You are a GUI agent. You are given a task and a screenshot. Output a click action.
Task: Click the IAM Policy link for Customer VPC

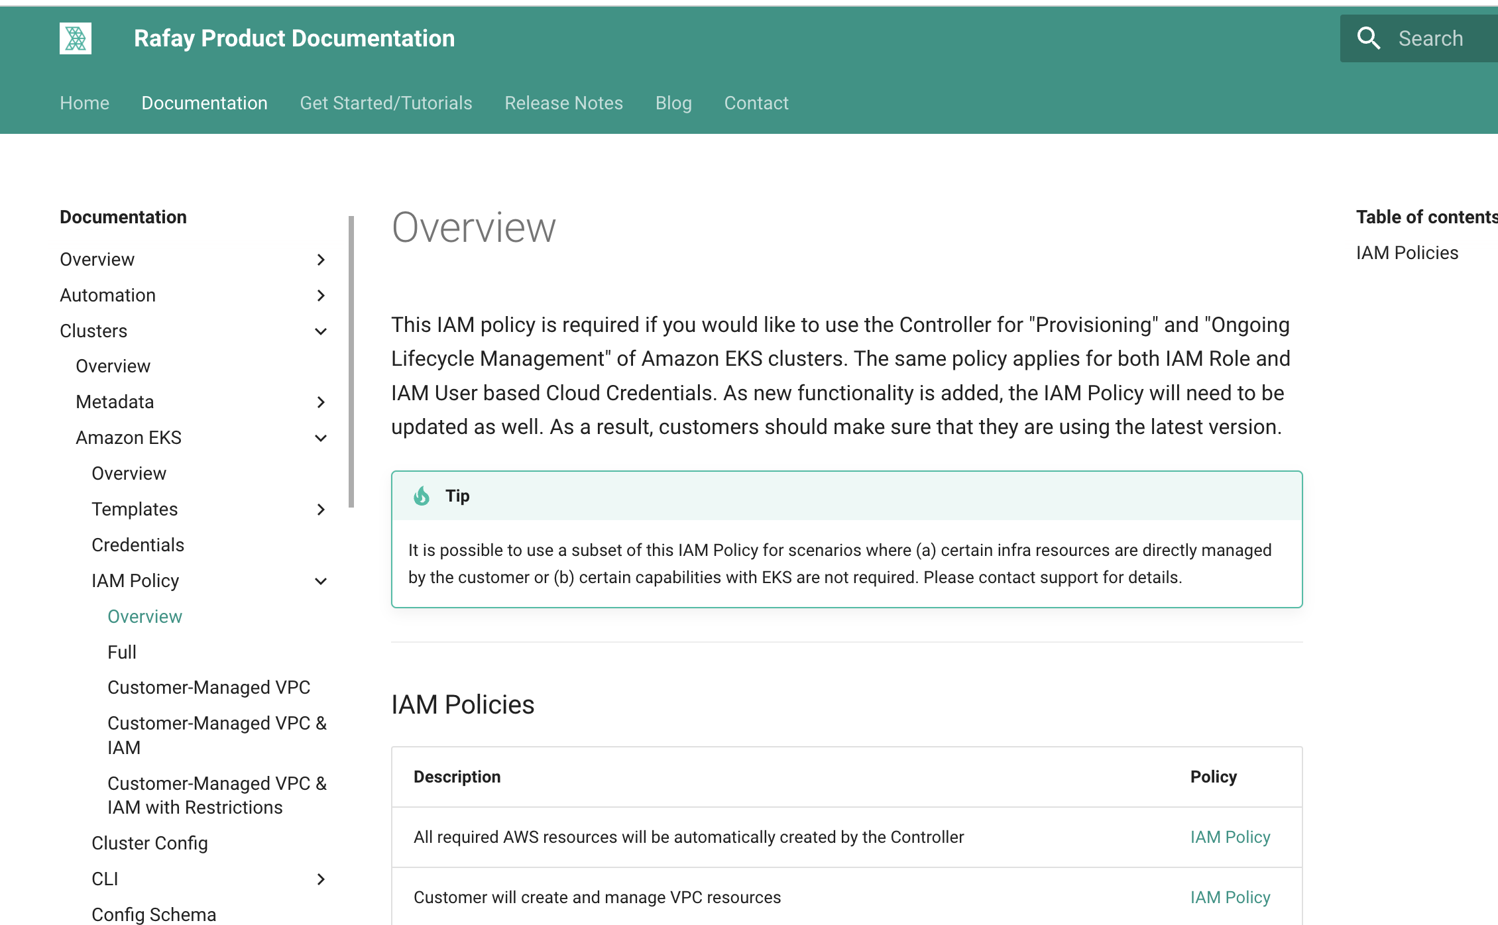[x=1230, y=896]
